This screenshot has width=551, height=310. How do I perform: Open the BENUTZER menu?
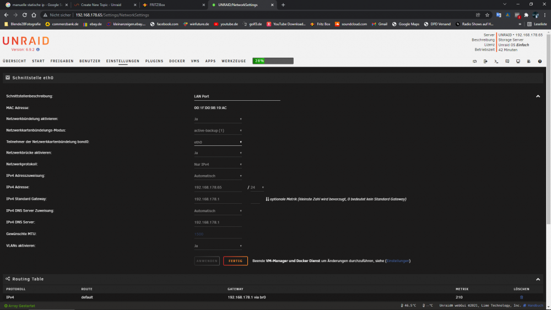click(90, 61)
